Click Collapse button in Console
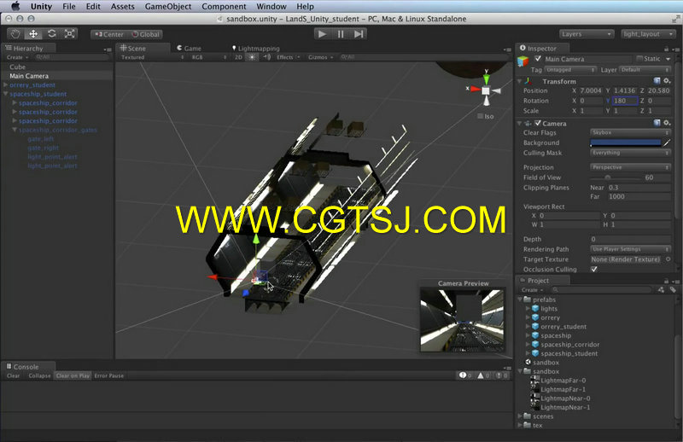This screenshot has height=442, width=683. (x=39, y=375)
